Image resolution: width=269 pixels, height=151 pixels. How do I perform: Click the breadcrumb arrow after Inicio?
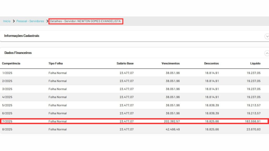click(14, 21)
